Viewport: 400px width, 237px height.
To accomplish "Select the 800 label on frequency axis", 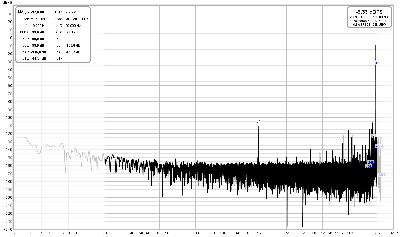I will point(250,233).
